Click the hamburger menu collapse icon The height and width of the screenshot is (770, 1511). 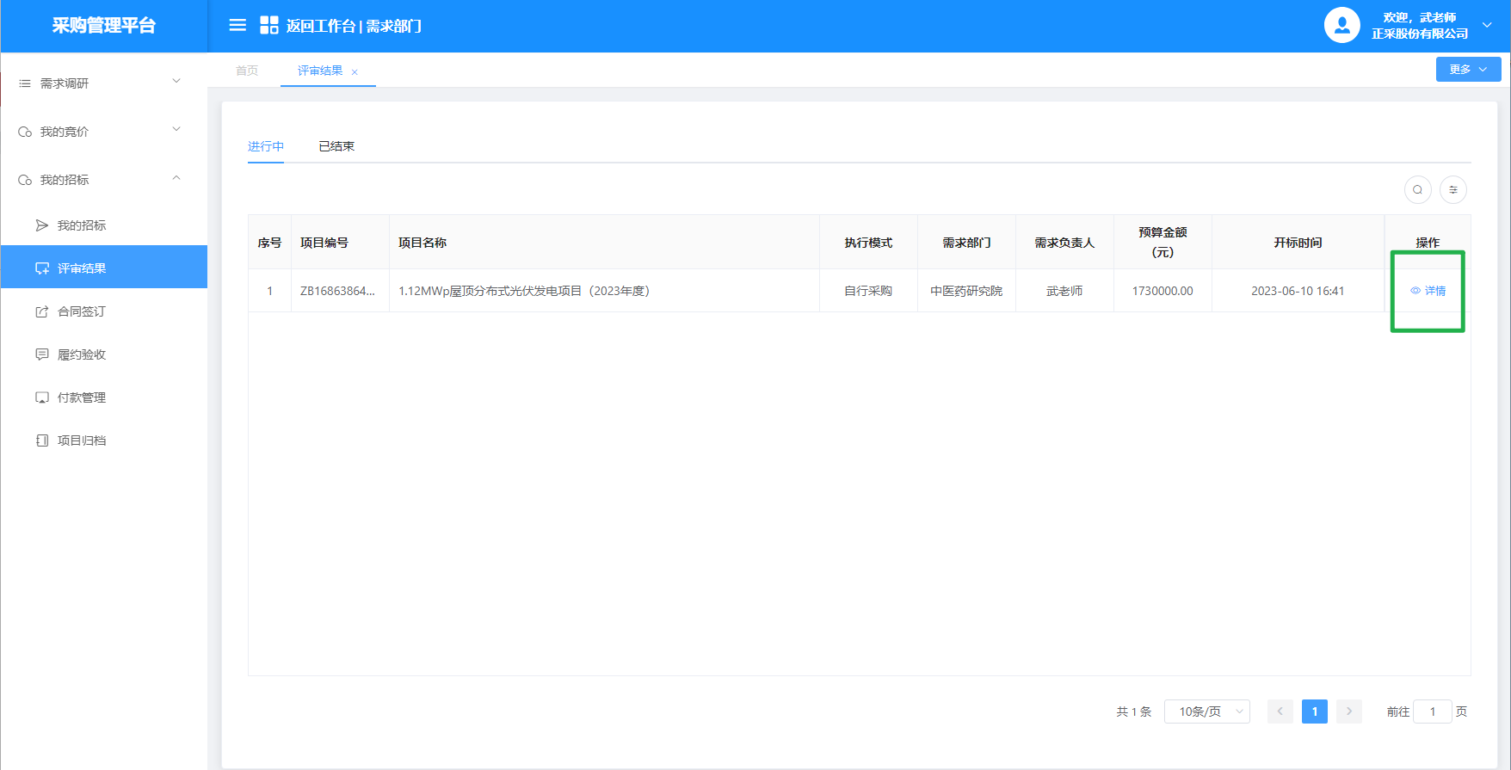(237, 25)
